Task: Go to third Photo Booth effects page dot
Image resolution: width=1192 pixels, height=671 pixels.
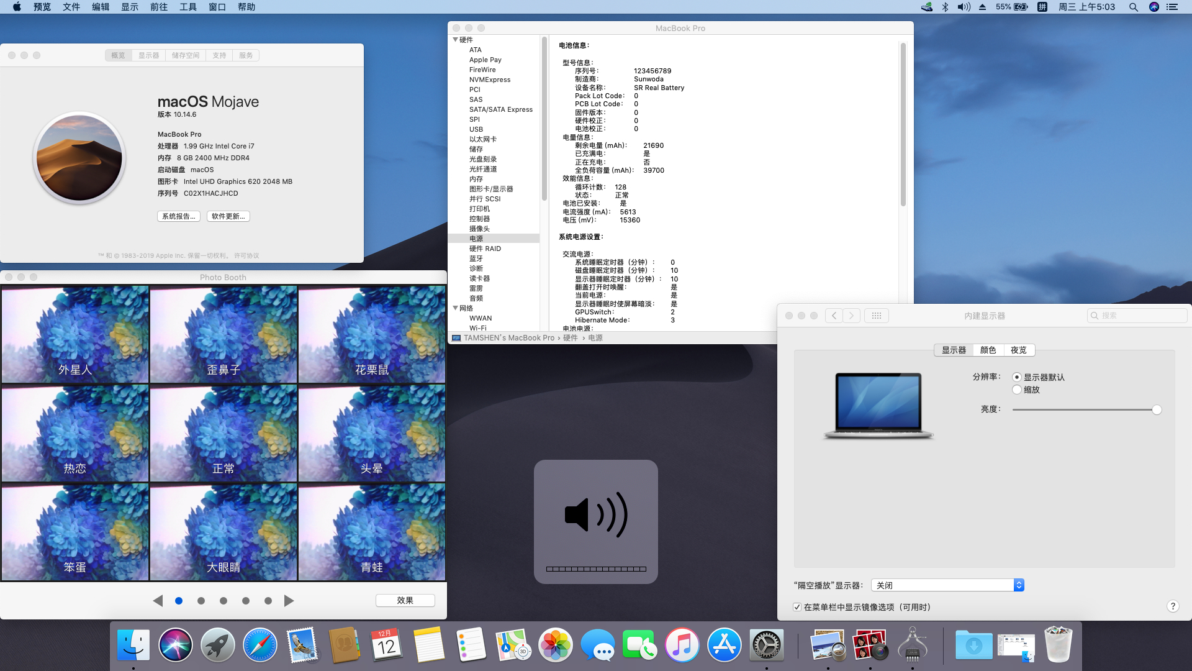Action: click(x=223, y=601)
